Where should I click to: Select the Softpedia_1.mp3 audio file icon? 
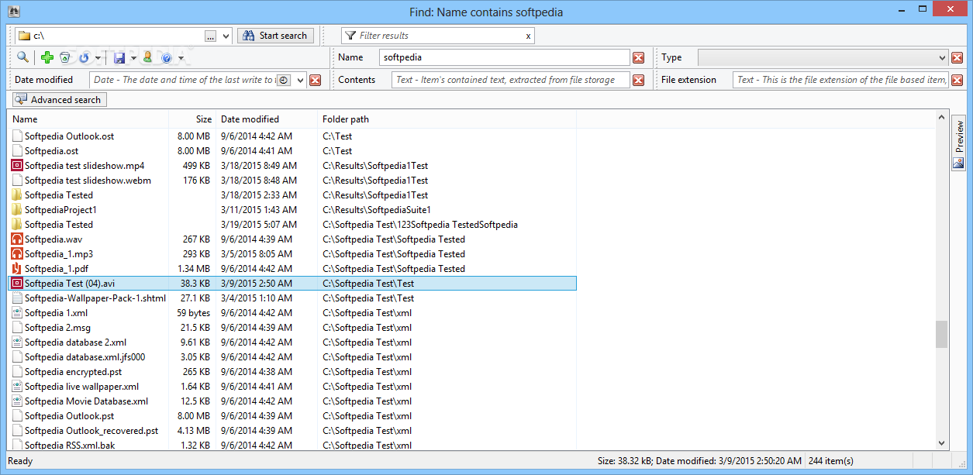(17, 254)
